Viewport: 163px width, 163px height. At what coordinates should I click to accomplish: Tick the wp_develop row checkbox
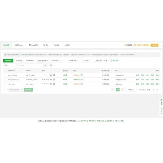pos(5,75)
